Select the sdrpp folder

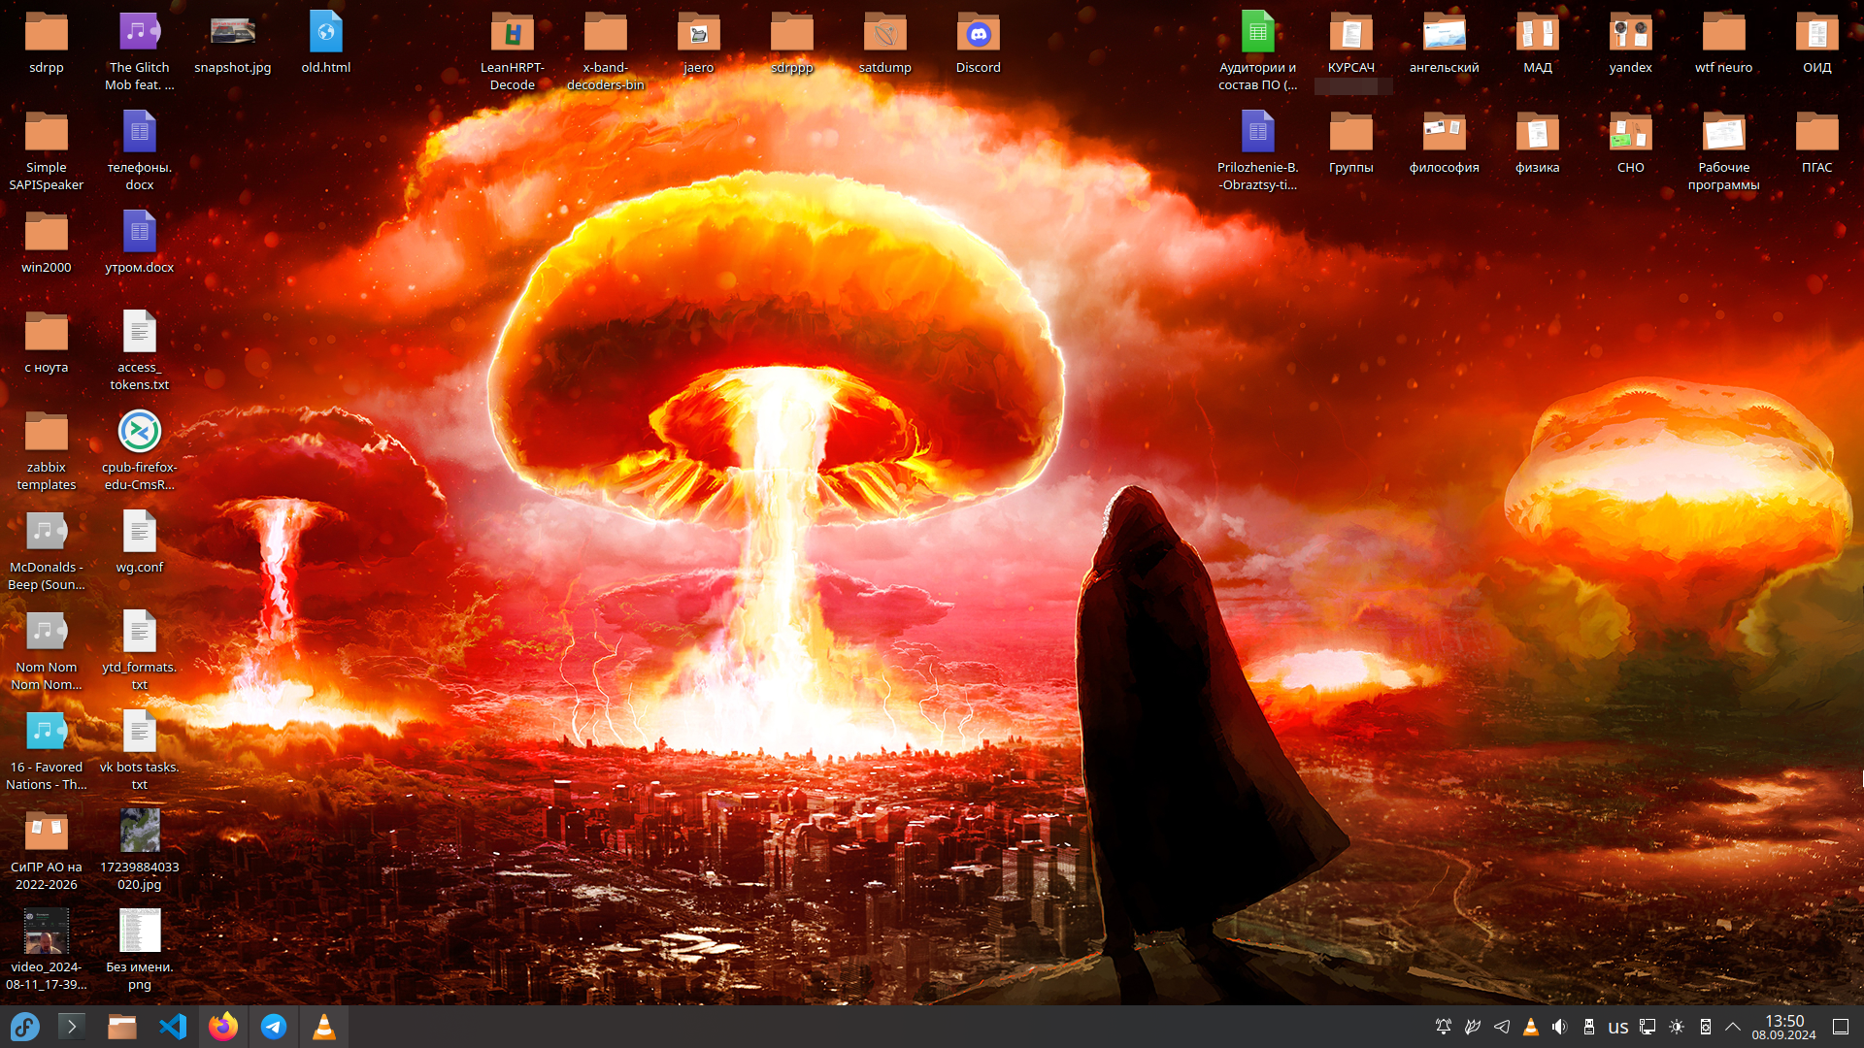click(x=47, y=44)
